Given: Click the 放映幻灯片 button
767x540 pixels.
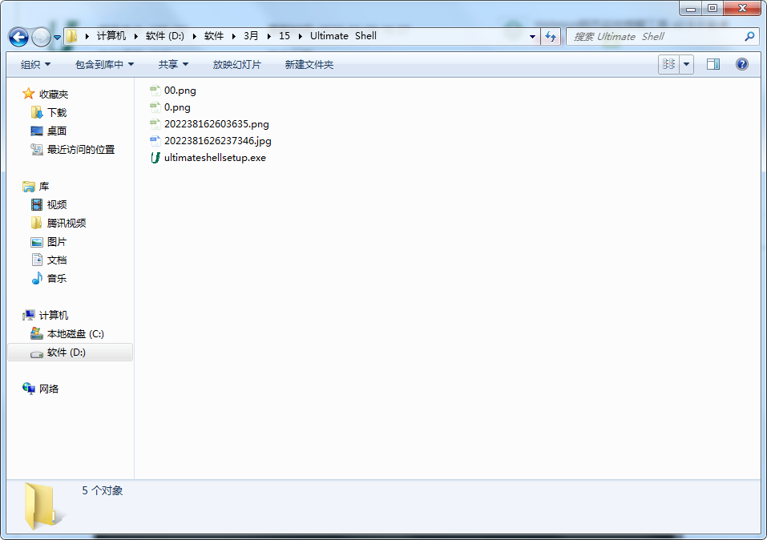Looking at the screenshot, I should coord(236,64).
